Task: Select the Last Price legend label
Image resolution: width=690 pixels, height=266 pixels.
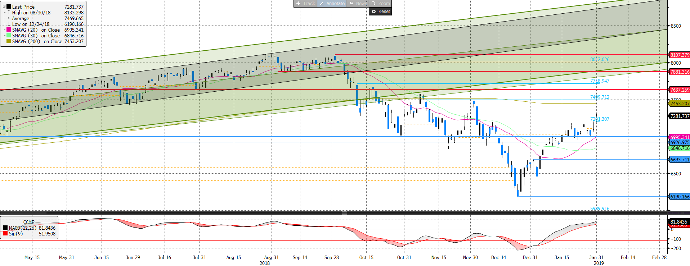Action: [x=23, y=7]
